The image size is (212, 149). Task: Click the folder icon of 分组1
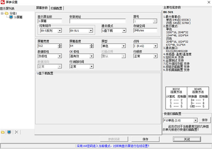point(7,13)
